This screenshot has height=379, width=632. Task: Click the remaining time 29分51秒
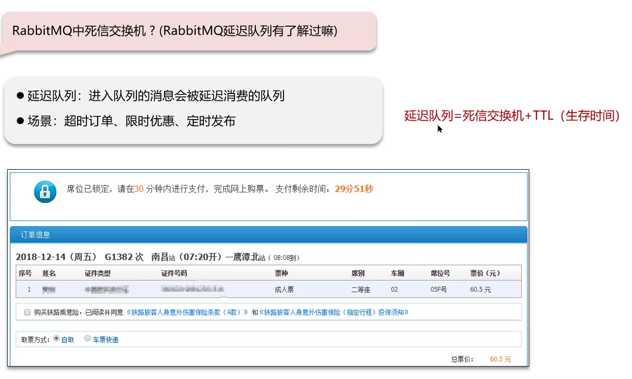click(354, 189)
